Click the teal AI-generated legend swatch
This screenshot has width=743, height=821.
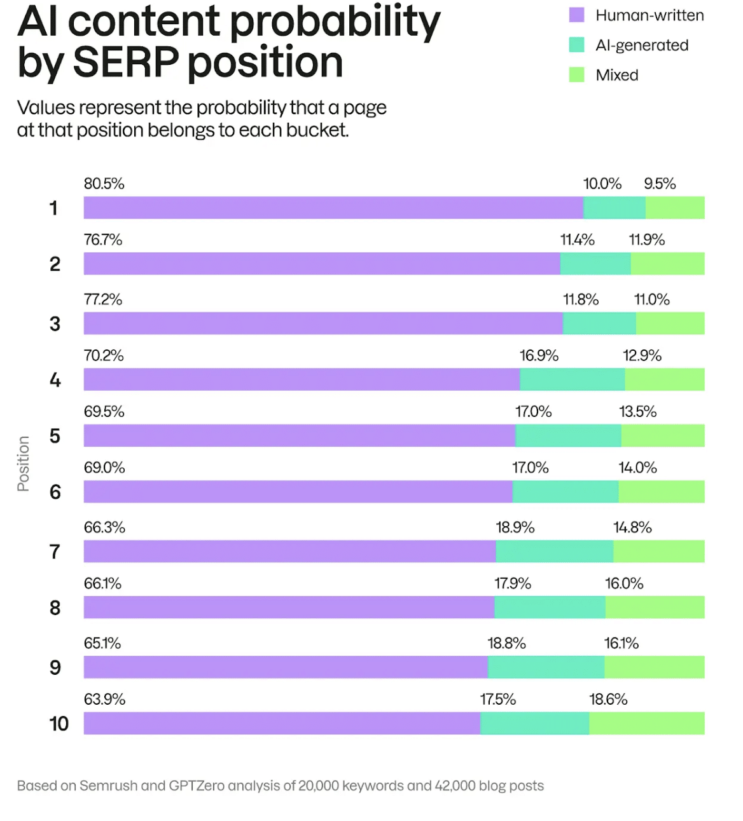[x=576, y=45]
